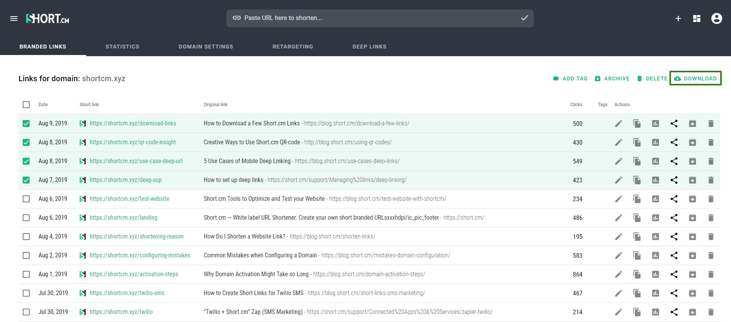
Task: Open the shortcm.xyz/landing link
Action: click(x=124, y=218)
